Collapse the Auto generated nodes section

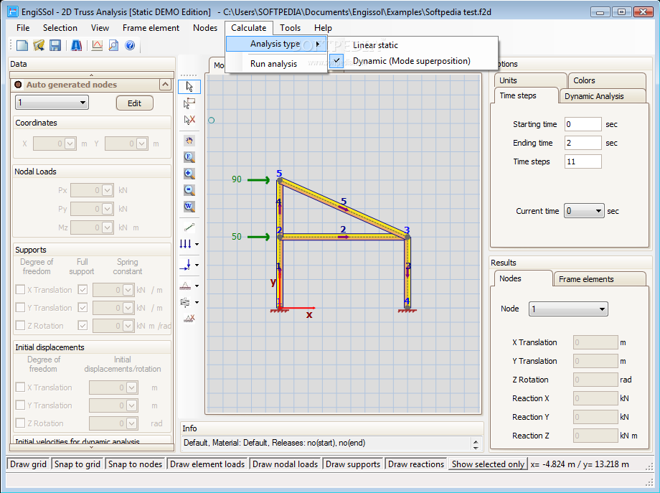166,85
